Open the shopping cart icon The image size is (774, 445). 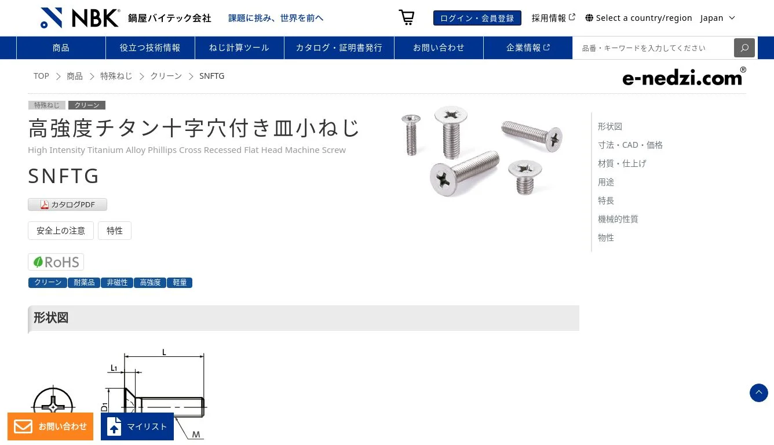pos(407,17)
